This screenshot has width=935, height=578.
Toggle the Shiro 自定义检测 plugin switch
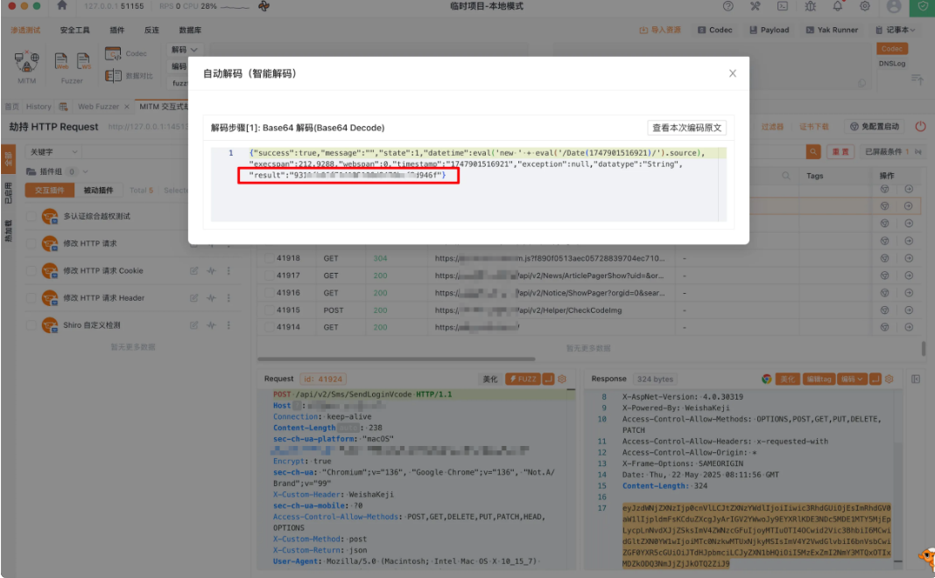pos(31,325)
